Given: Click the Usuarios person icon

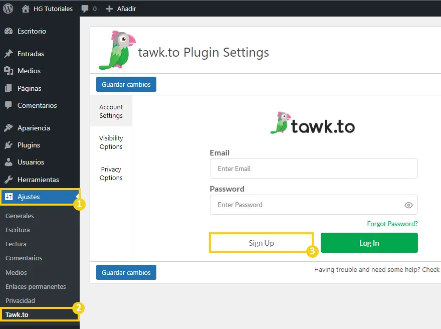Looking at the screenshot, I should click(9, 162).
